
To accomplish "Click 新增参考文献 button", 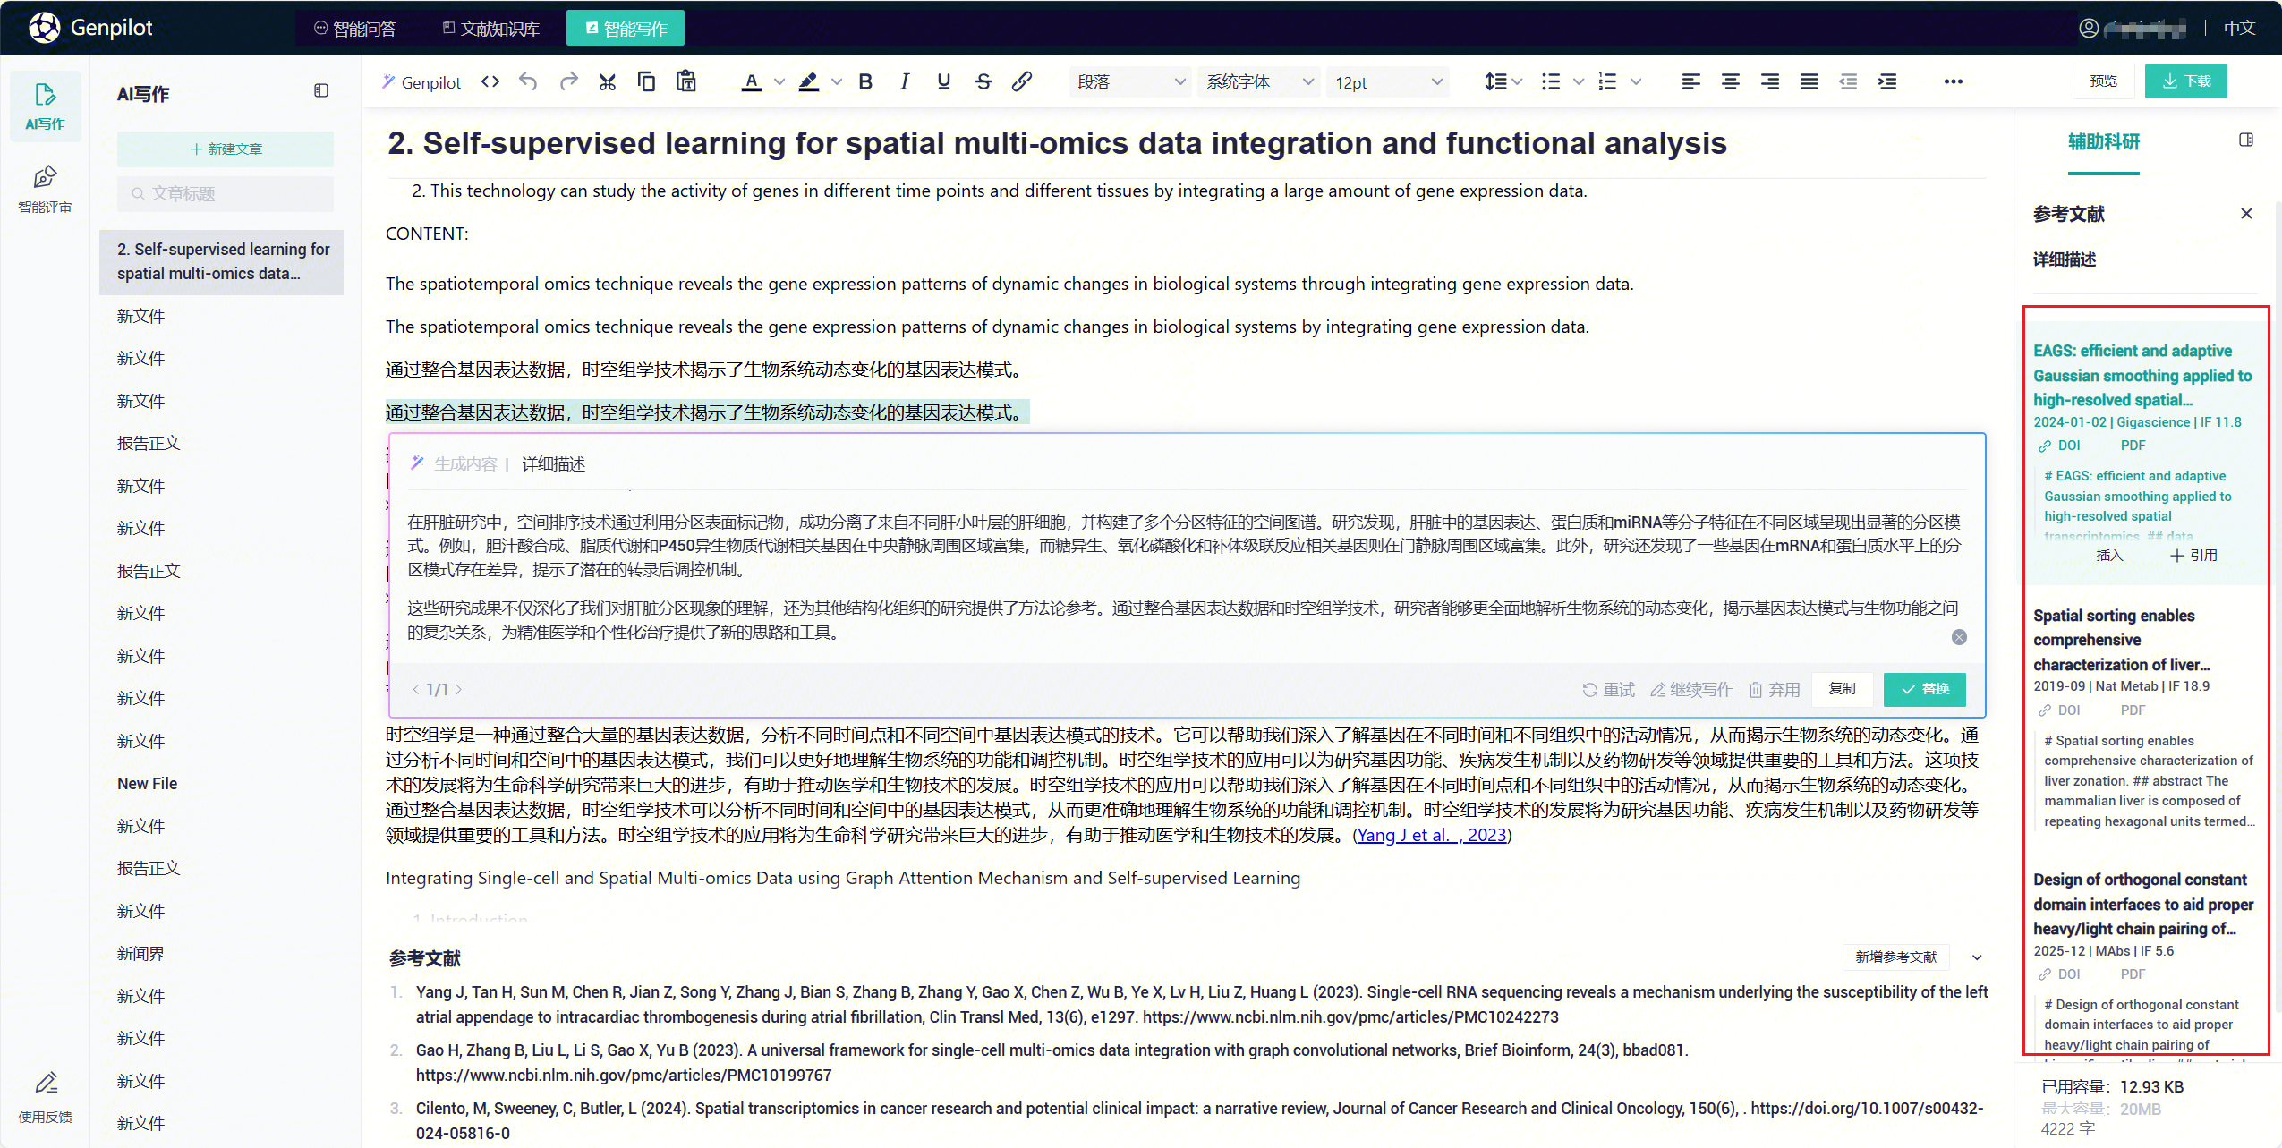I will (1896, 957).
